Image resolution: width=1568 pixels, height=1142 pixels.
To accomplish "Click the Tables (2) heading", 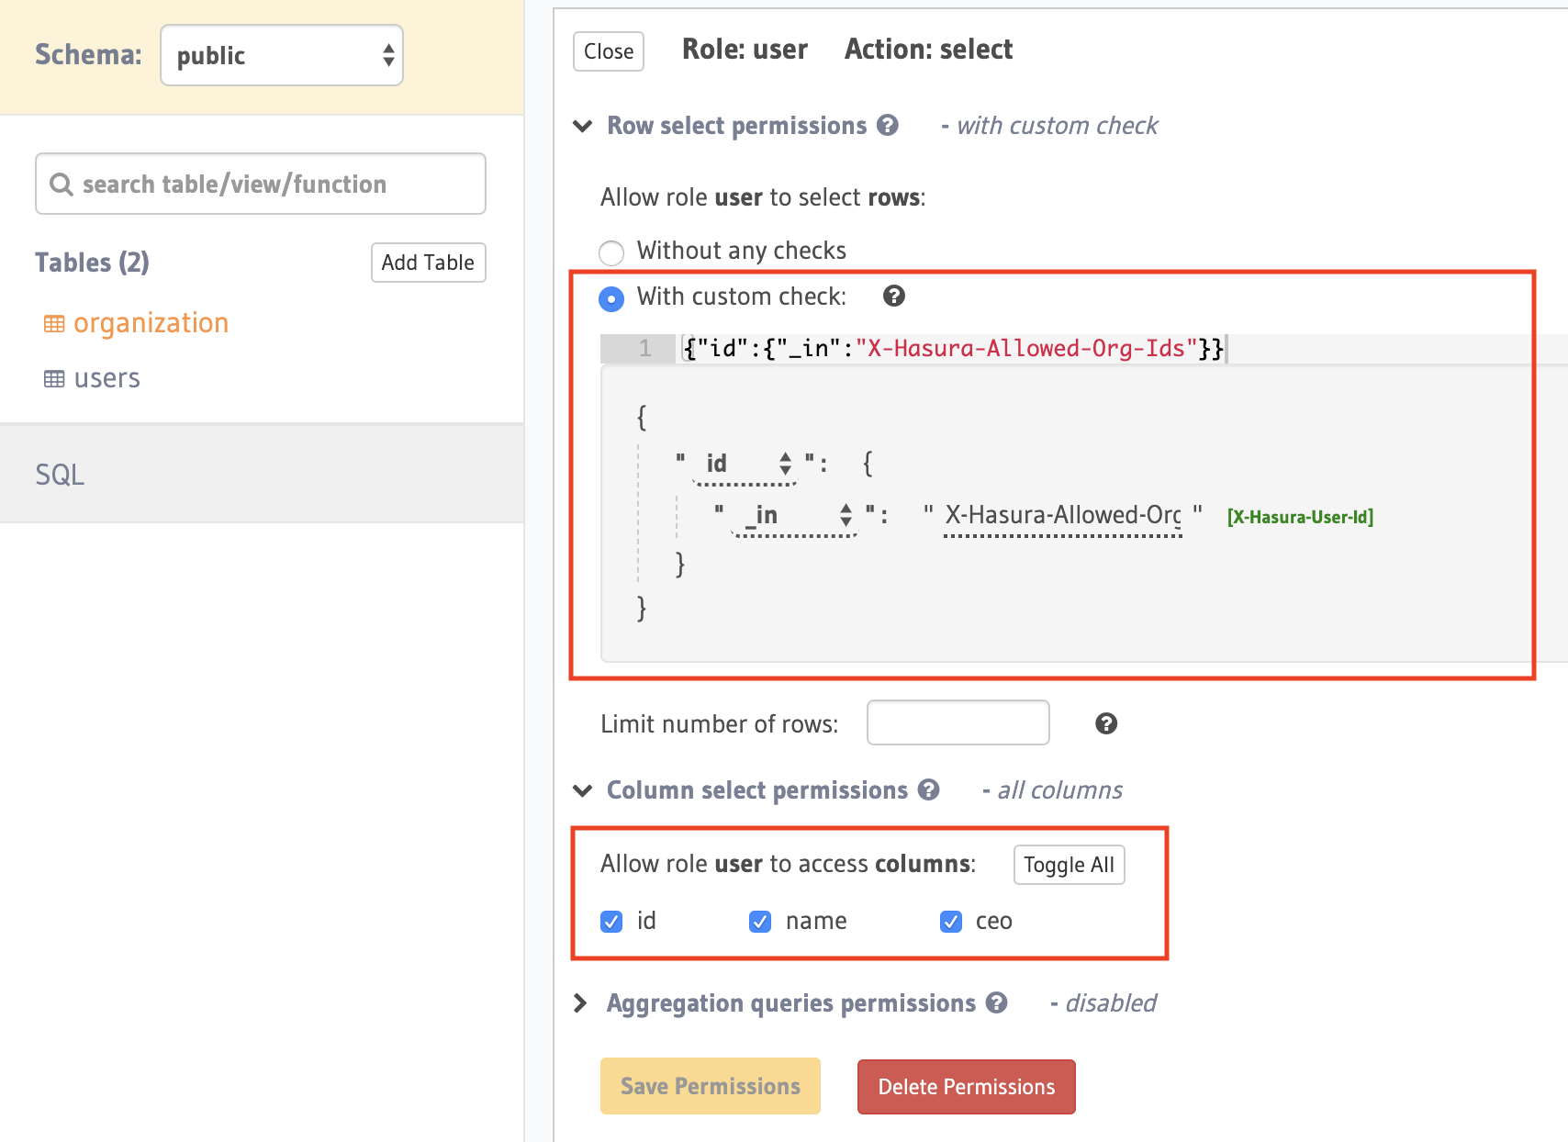I will coord(92,263).
